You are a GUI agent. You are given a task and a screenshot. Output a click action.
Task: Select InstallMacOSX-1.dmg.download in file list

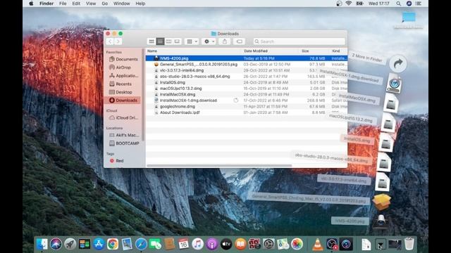247,100
